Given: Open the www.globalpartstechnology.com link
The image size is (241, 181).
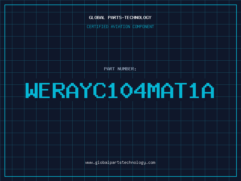Looking at the screenshot, I should 120,163.
